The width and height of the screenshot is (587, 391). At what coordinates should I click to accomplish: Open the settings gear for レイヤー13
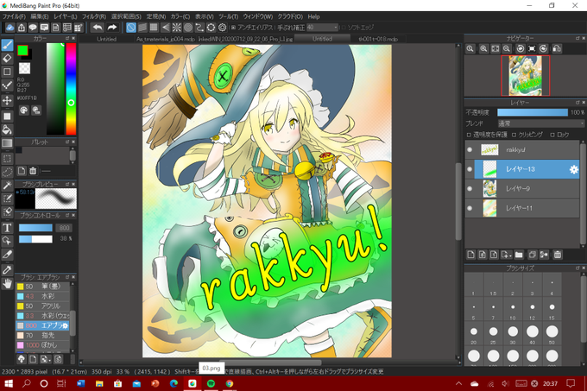click(573, 169)
